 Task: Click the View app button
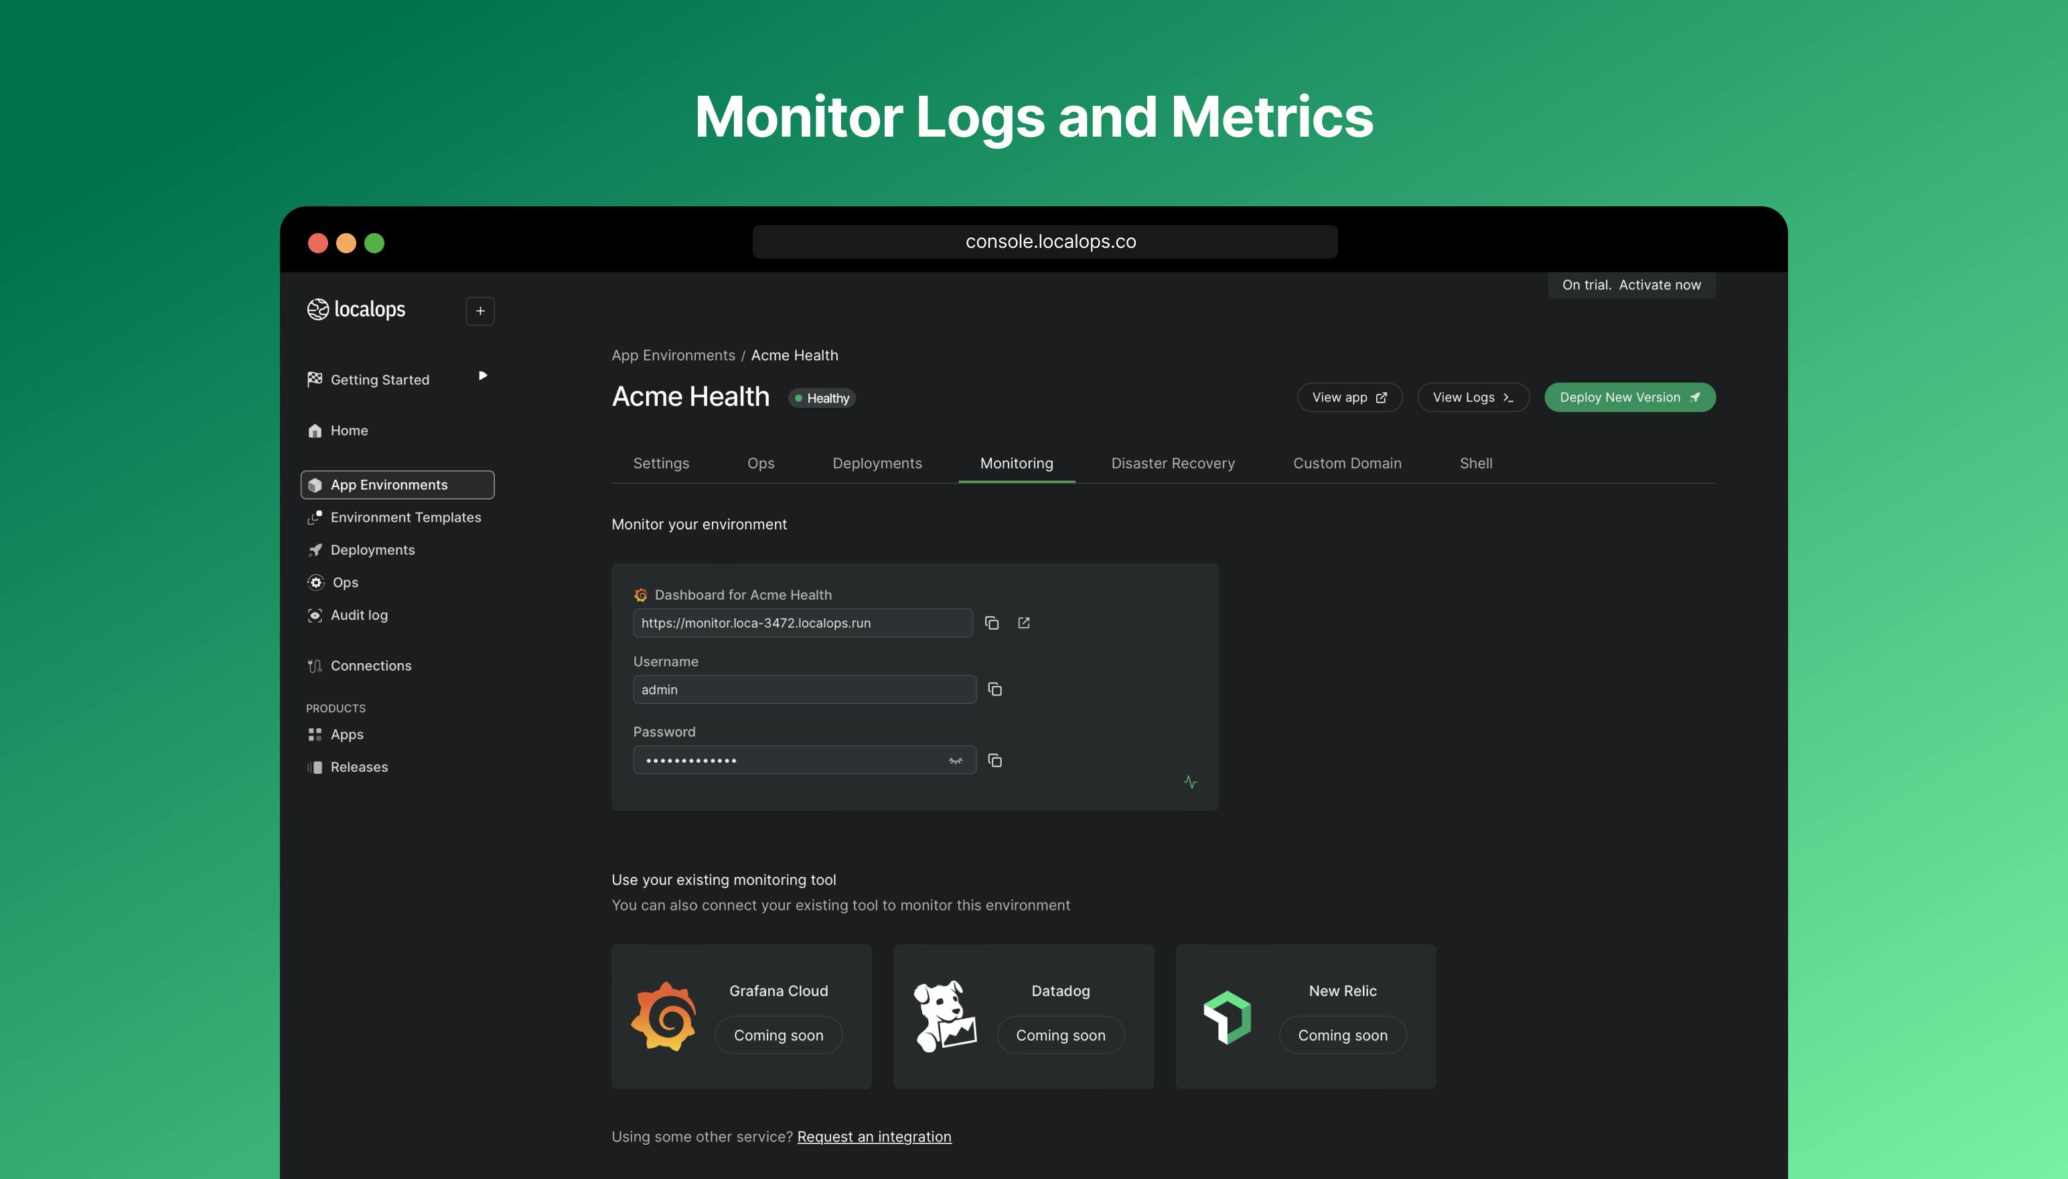point(1349,398)
